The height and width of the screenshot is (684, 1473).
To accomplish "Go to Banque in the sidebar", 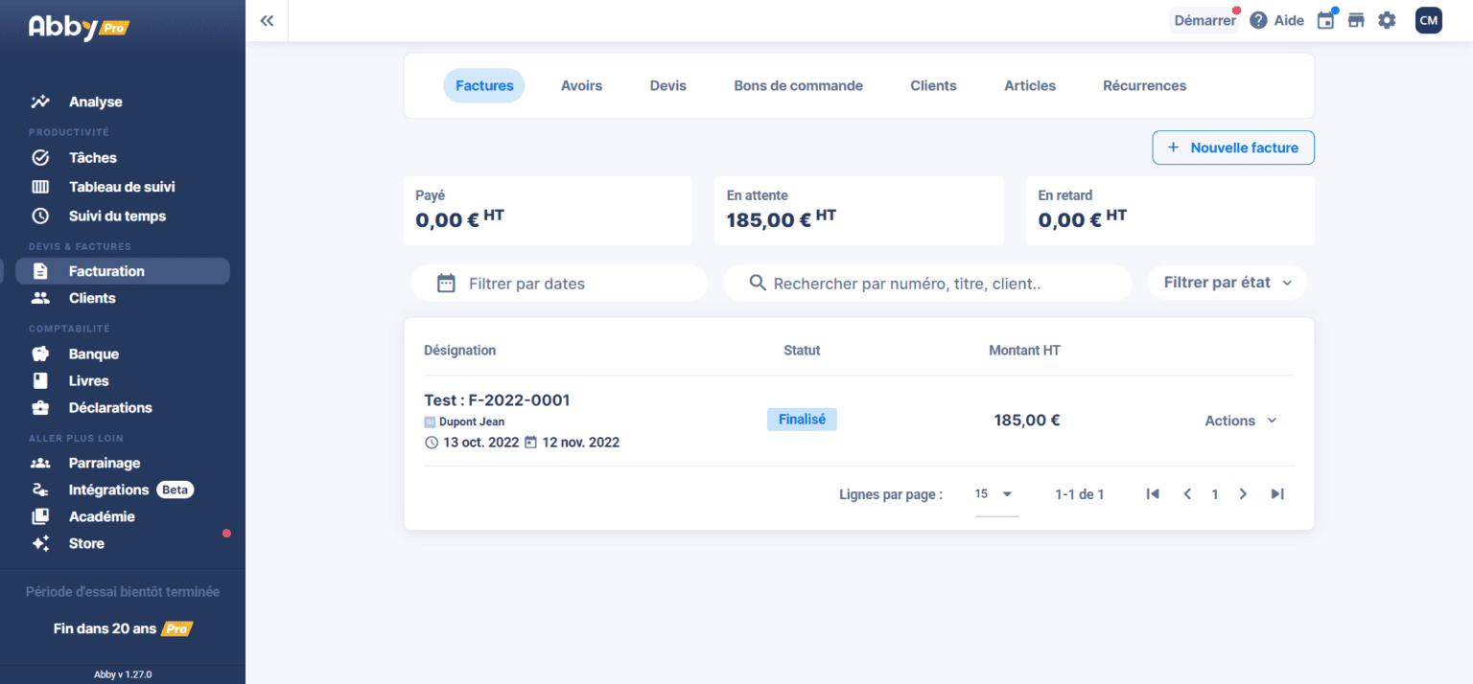I will 94,353.
